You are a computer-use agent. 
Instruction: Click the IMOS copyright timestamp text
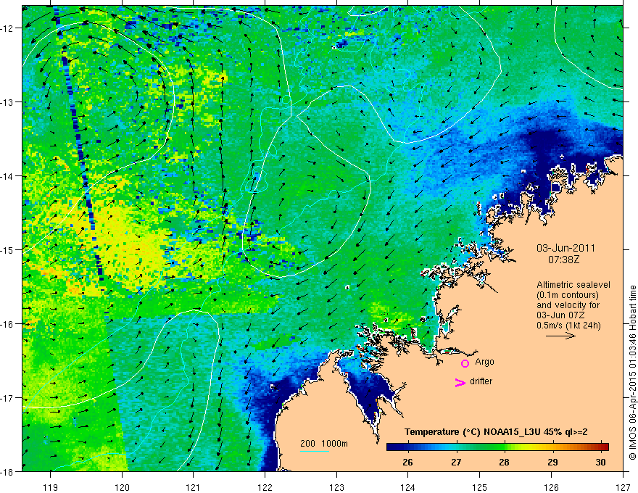click(632, 372)
